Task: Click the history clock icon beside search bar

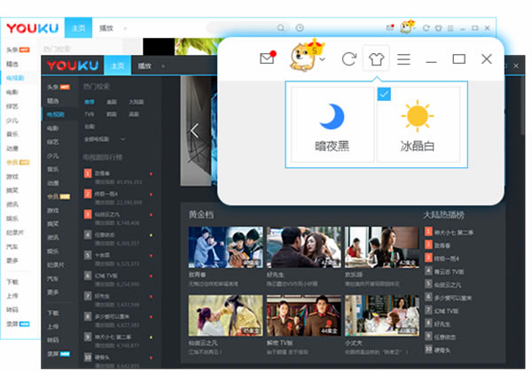Action: pos(300,28)
